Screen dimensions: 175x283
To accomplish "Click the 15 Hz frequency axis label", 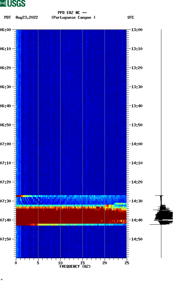I will coord(82,263).
